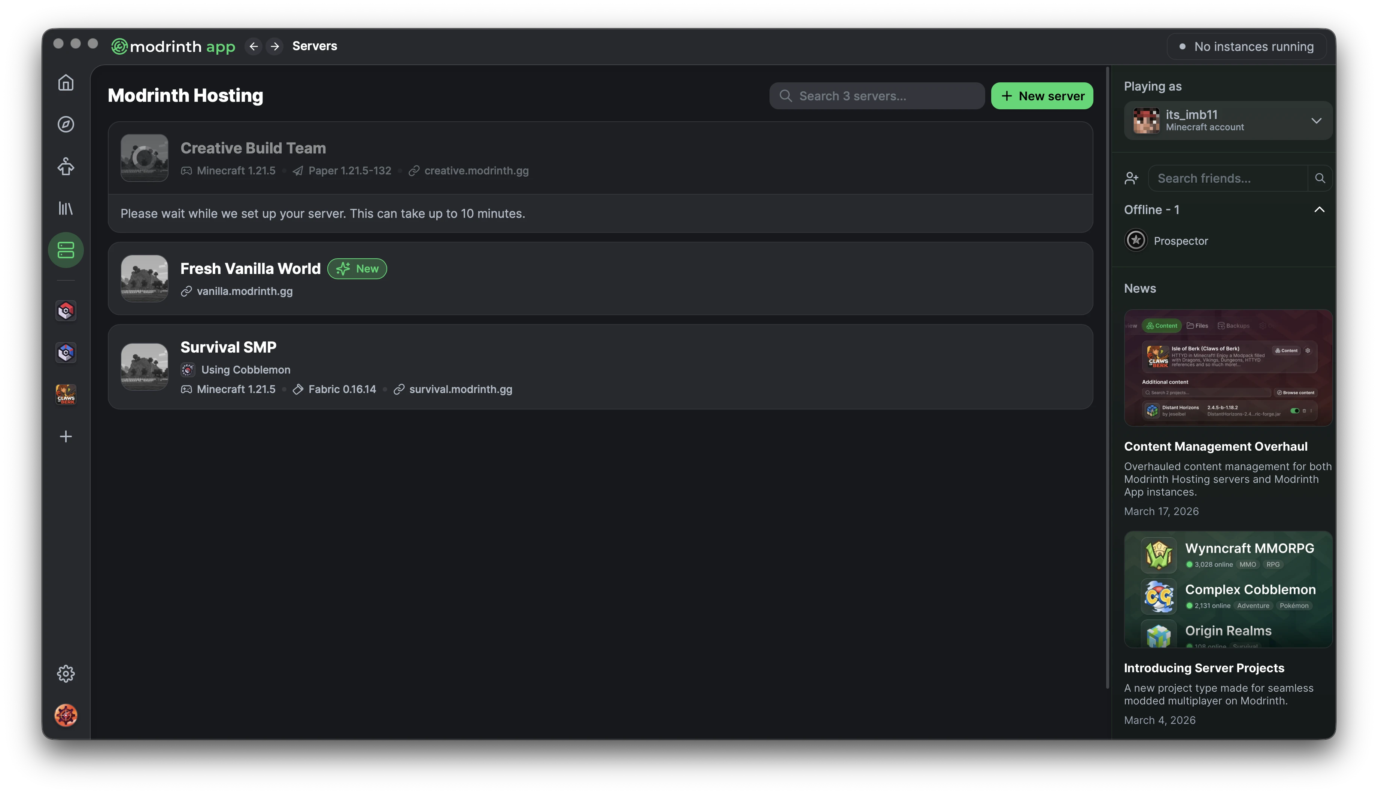Open Introducing Server Projects news thumbnail
The image size is (1378, 795).
(x=1228, y=590)
